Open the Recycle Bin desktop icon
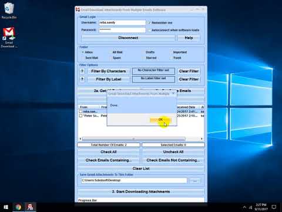The height and width of the screenshot is (212, 282). [x=9, y=11]
